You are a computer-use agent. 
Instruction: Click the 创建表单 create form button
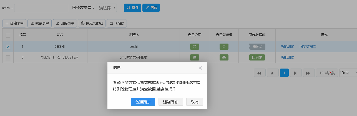click(14, 23)
